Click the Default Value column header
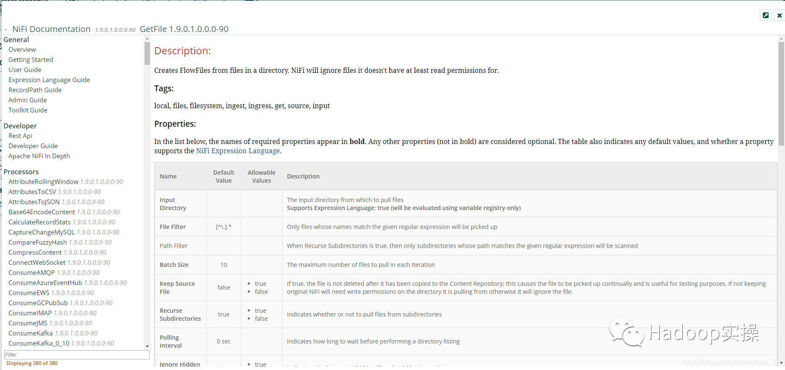This screenshot has height=370, width=785. [x=224, y=176]
